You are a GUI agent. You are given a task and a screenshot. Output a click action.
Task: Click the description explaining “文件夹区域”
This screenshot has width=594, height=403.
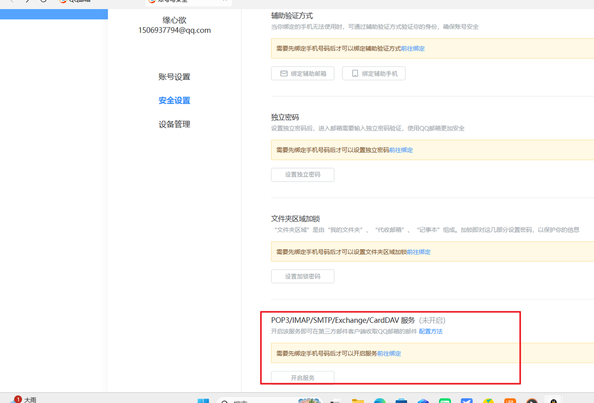[425, 230]
